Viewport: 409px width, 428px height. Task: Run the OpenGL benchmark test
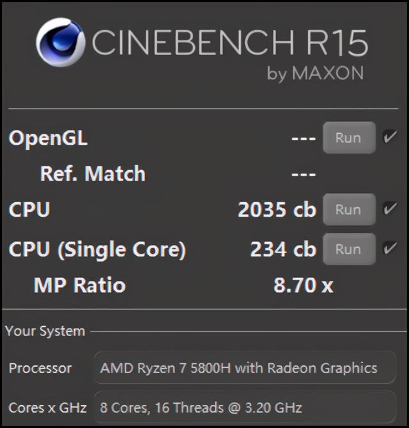coord(348,138)
